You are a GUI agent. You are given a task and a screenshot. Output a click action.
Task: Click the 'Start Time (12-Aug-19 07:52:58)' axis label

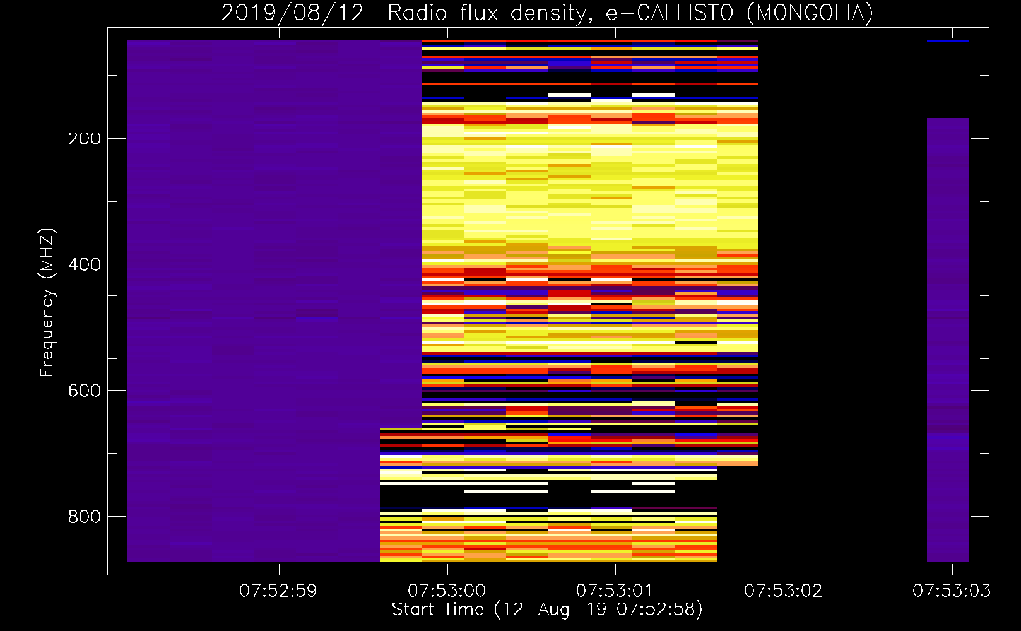pos(547,610)
